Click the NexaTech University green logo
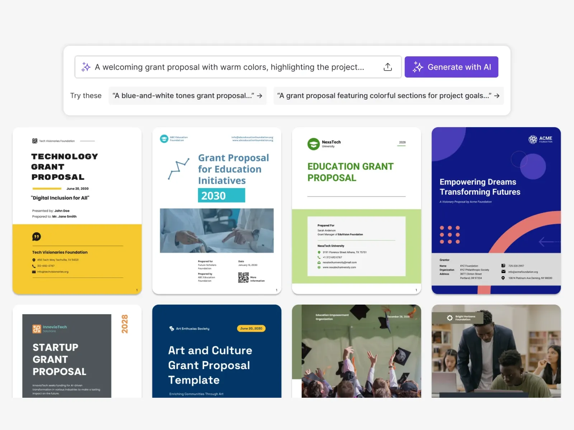Viewport: 574px width, 430px height. click(x=313, y=144)
